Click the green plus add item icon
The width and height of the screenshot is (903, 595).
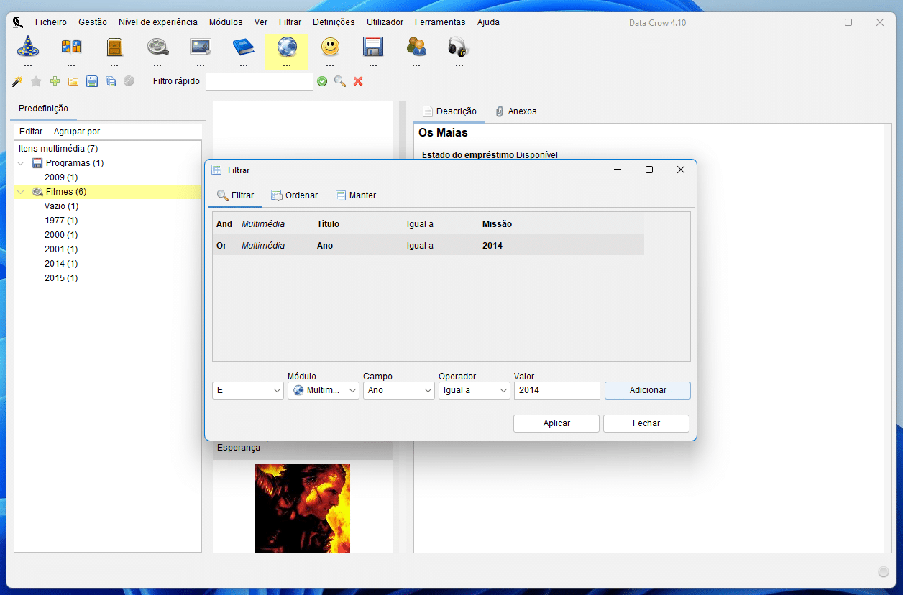pyautogui.click(x=55, y=81)
